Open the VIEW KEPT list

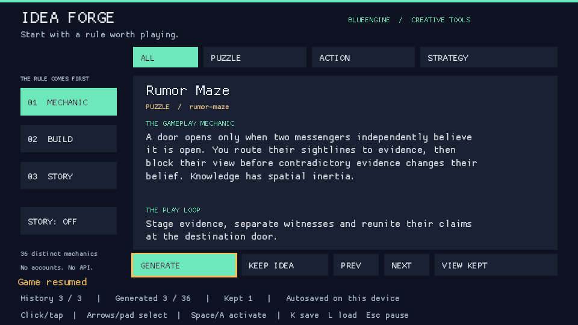(x=496, y=265)
